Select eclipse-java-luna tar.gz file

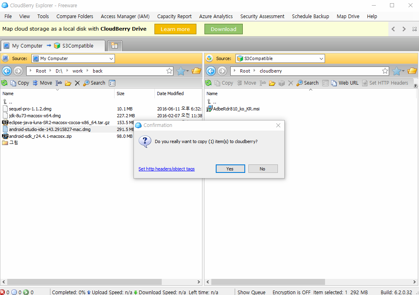59,123
